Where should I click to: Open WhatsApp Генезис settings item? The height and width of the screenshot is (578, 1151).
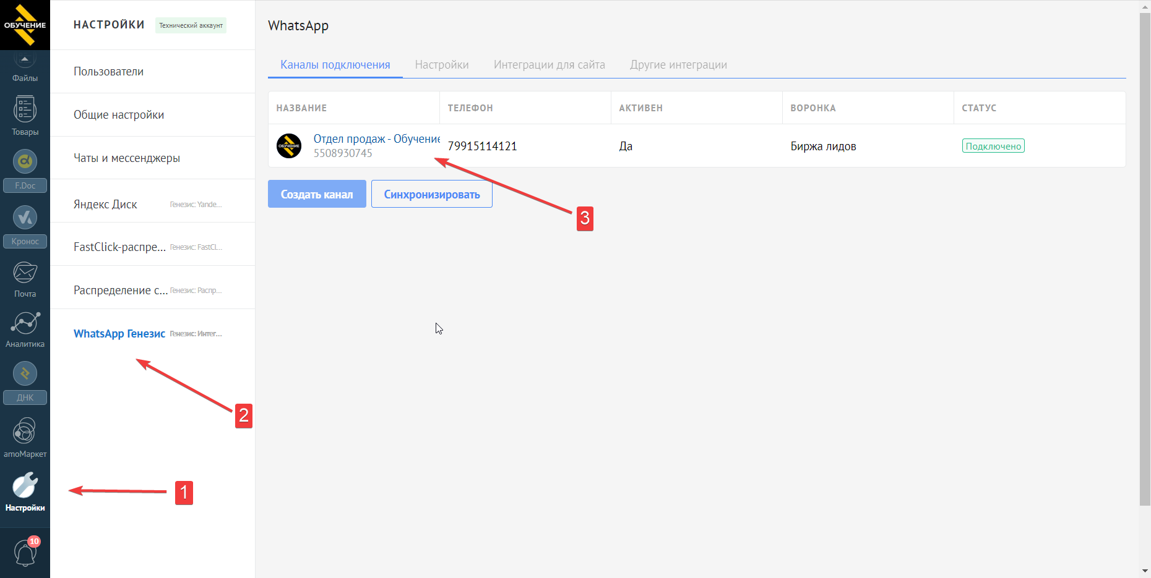pos(152,334)
